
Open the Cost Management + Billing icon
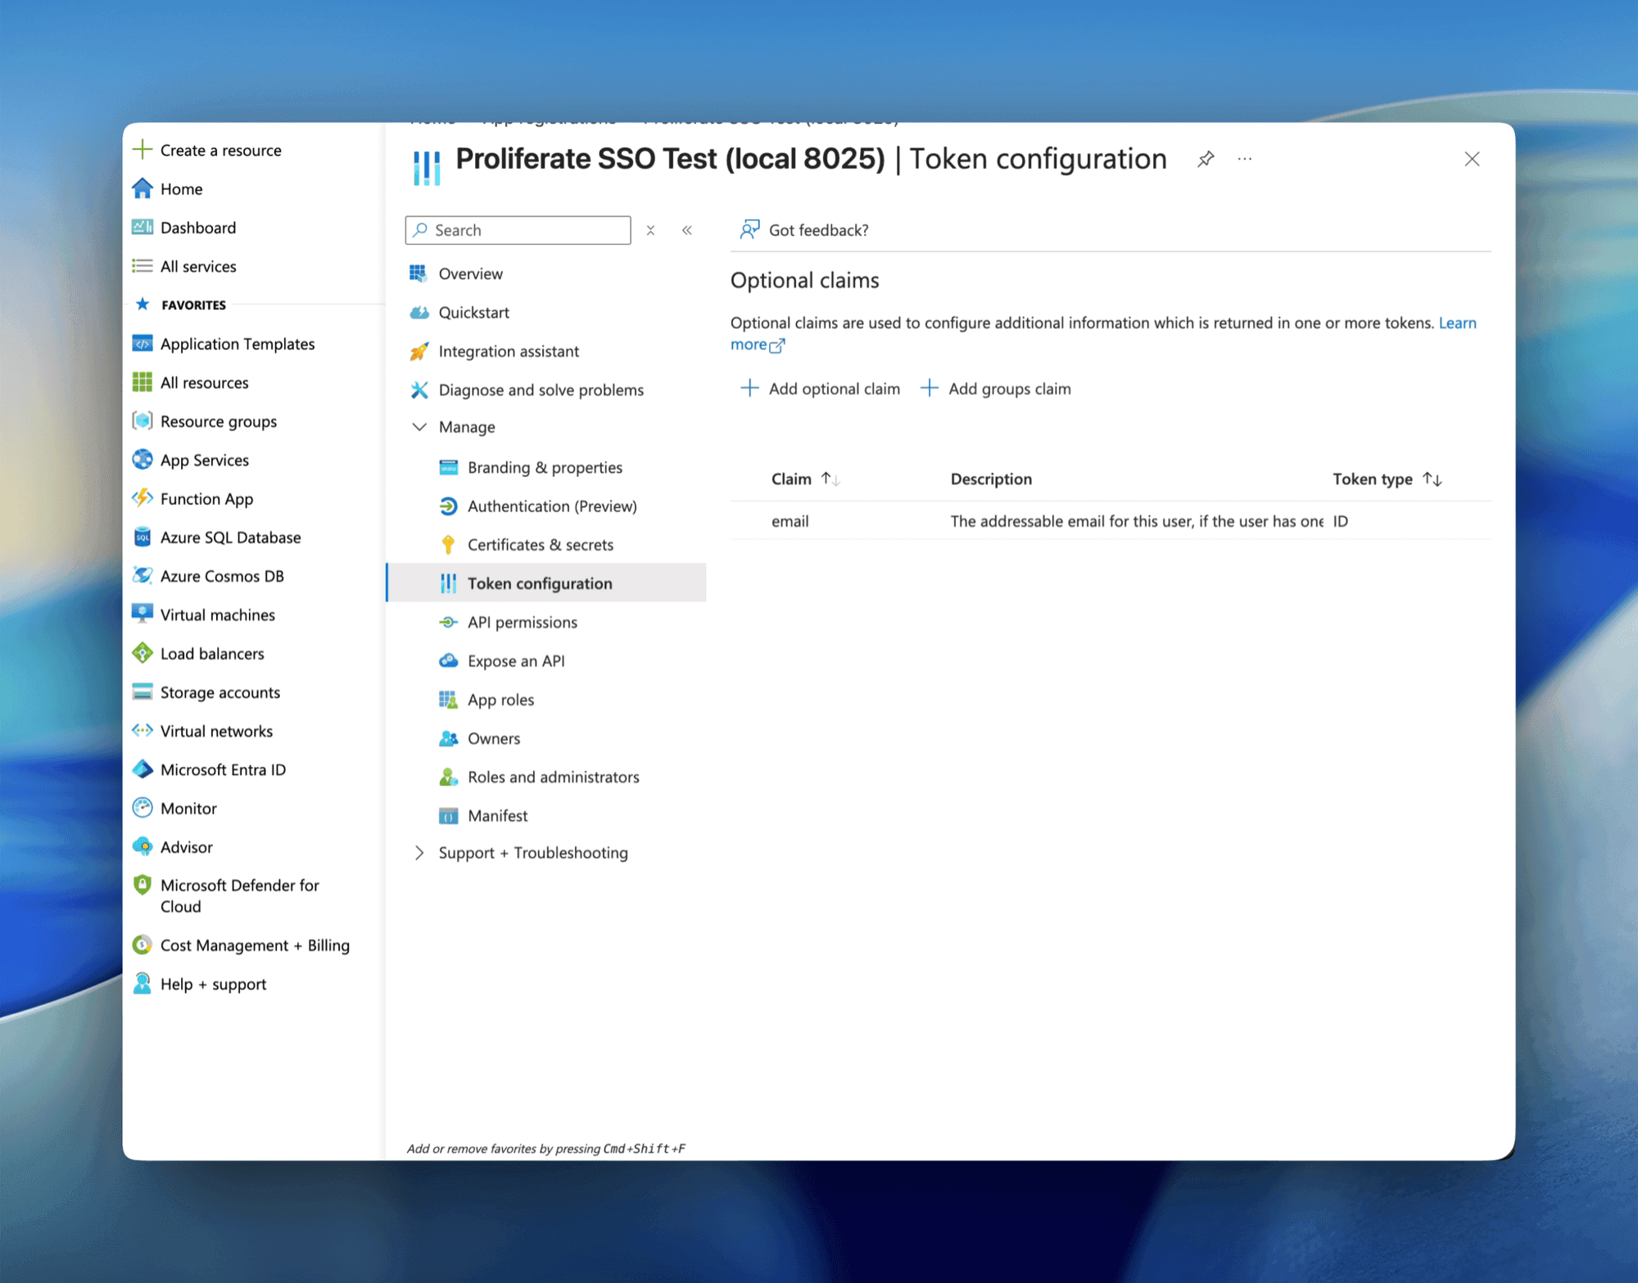[143, 945]
